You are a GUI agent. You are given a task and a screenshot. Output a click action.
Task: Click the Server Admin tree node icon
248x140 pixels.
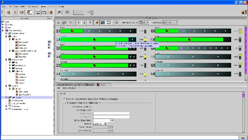(x=10, y=33)
